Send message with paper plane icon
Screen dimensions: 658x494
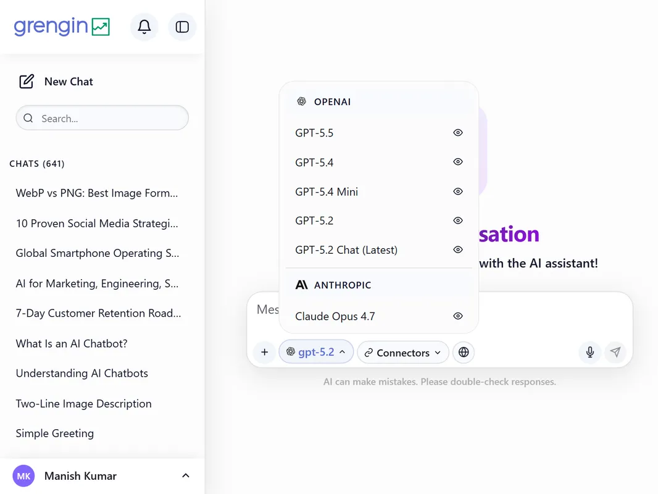click(x=615, y=352)
